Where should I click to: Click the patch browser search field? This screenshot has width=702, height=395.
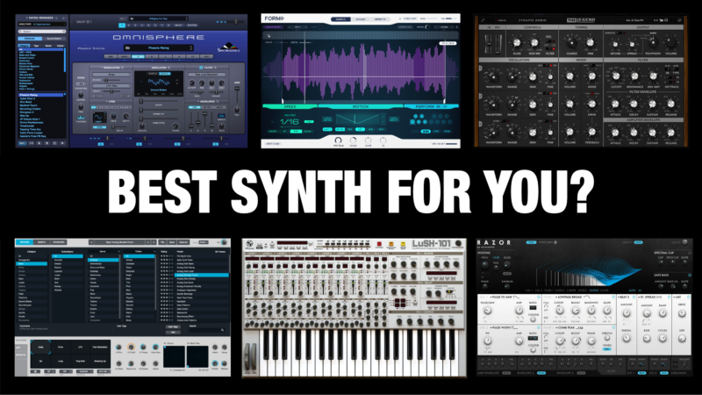pos(42,32)
